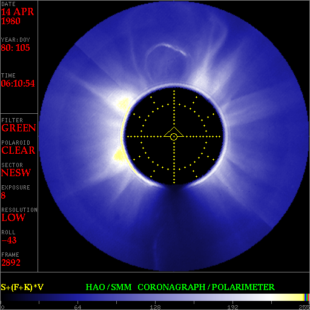
Task: Click the rainbow end of the color bar
Action: click(x=306, y=297)
